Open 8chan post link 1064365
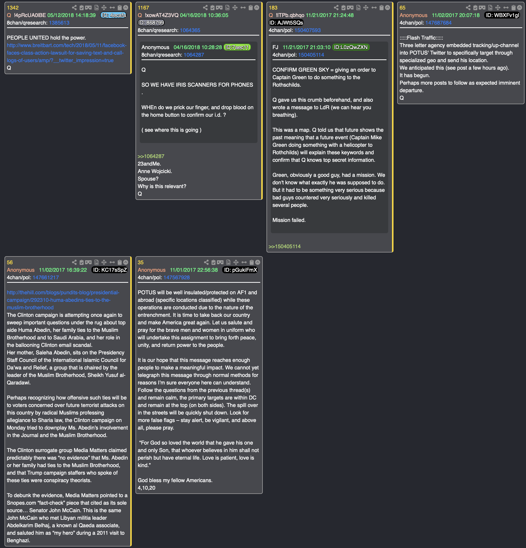The image size is (526, 548). (190, 31)
